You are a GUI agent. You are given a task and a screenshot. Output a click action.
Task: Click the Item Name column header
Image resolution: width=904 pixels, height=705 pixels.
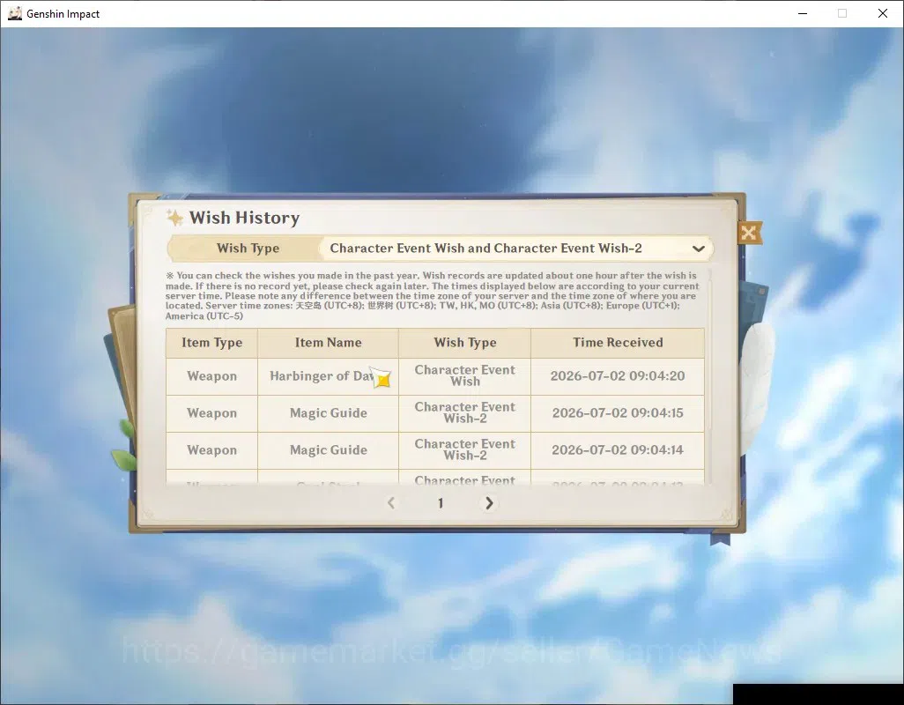pos(328,343)
